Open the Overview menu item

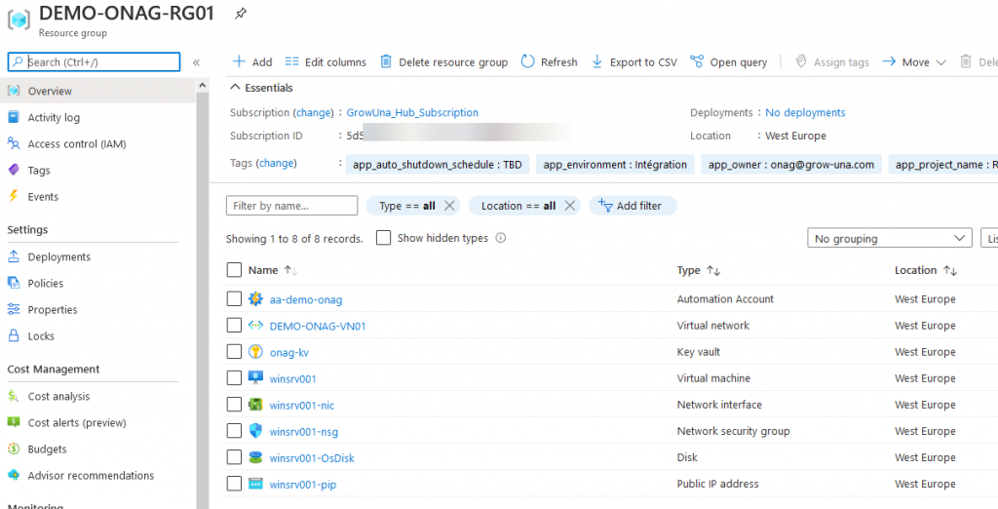(x=97, y=91)
